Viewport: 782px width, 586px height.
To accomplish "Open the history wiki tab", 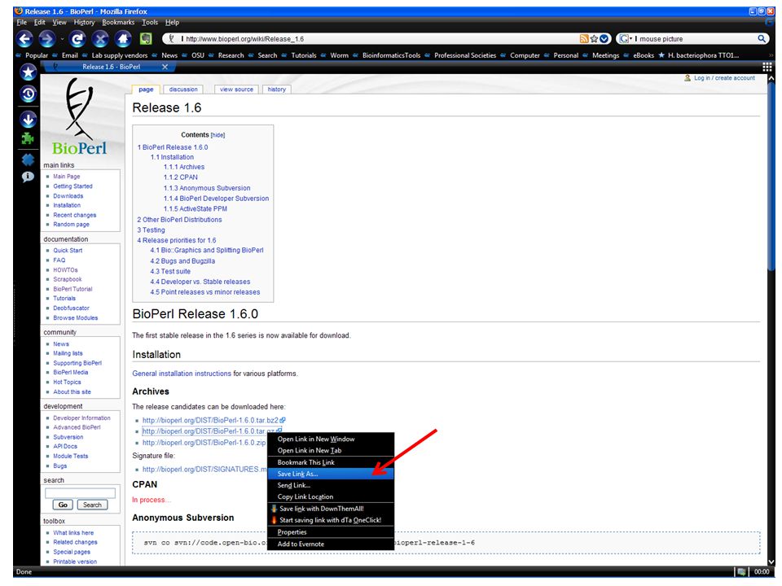I will click(276, 90).
